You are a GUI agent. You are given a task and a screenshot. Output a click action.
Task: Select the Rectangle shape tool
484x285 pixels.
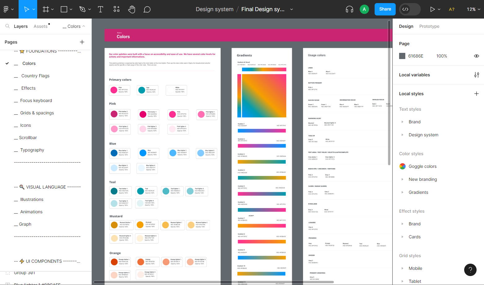click(x=64, y=9)
